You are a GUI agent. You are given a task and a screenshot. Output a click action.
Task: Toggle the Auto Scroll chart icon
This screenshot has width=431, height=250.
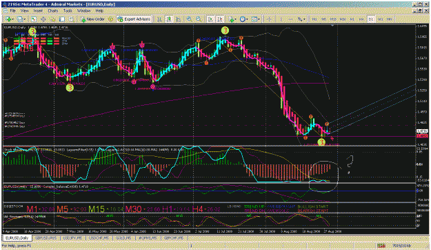(210, 19)
